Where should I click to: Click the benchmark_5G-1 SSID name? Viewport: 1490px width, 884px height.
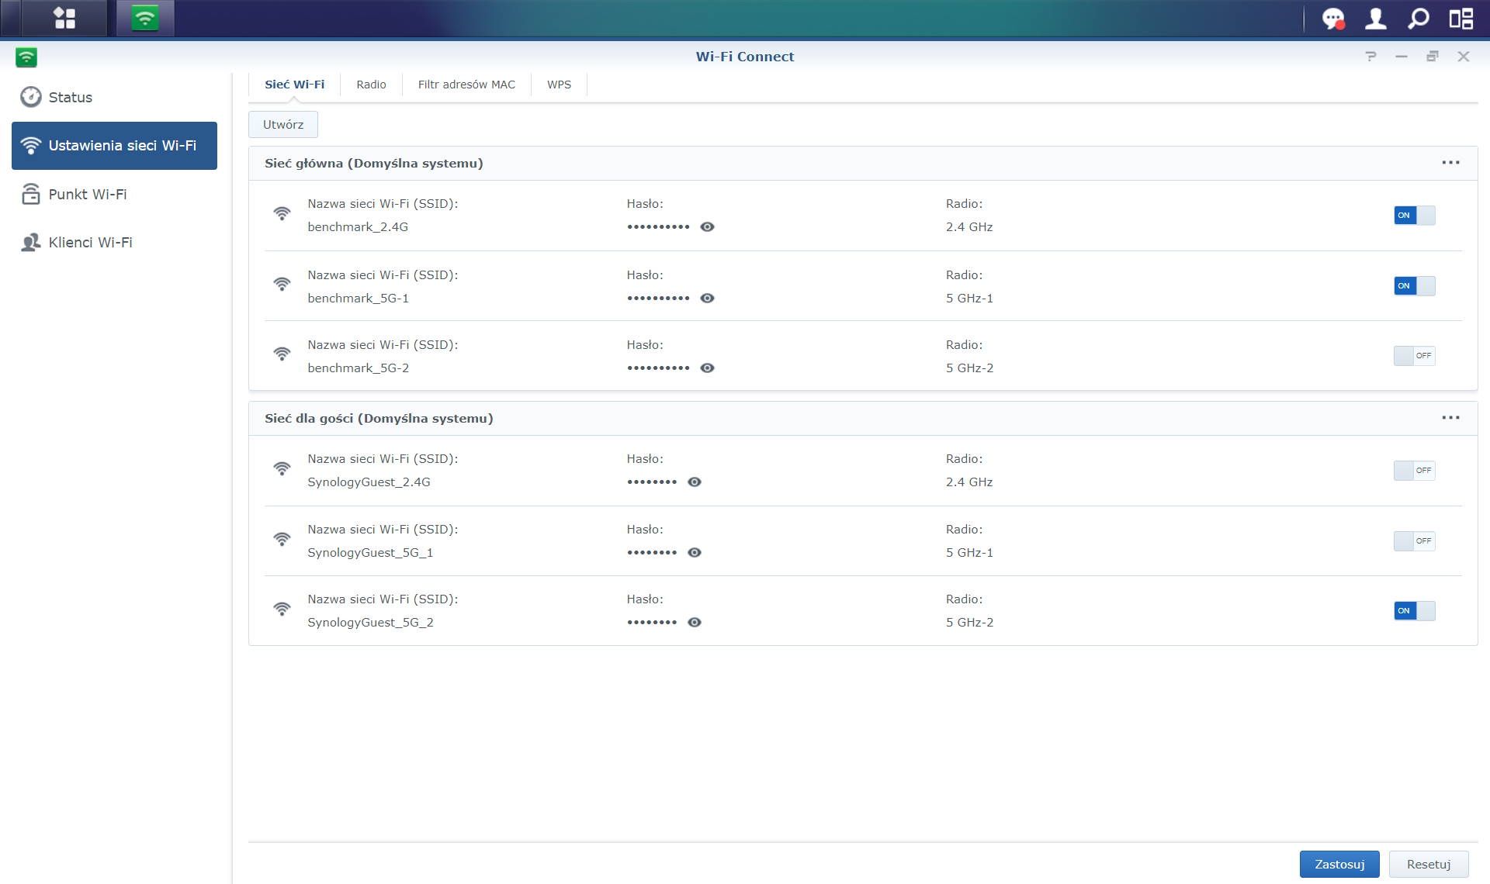coord(358,299)
